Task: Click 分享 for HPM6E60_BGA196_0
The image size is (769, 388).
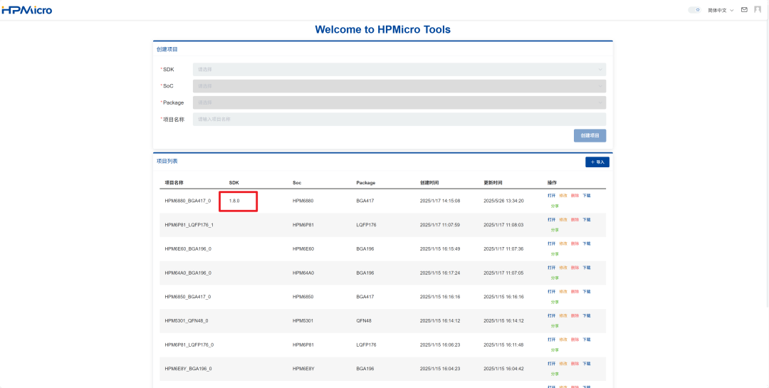Action: click(x=555, y=254)
